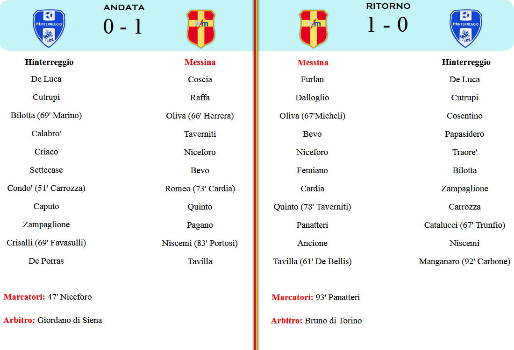
Task: Click the 0 - 1 Andata score
Action: coord(122,27)
